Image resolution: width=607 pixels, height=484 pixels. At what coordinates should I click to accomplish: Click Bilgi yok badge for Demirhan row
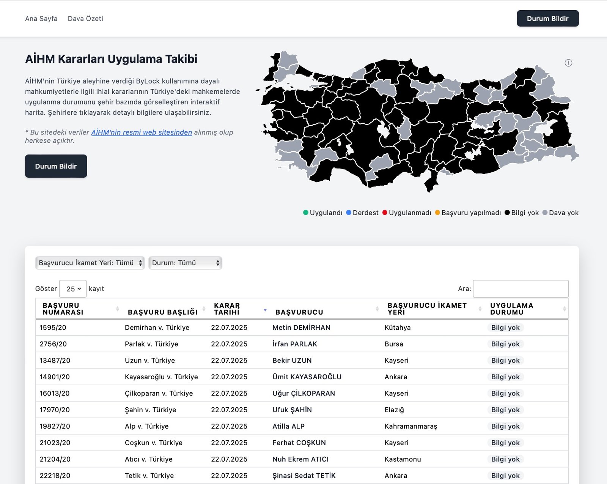coord(505,328)
